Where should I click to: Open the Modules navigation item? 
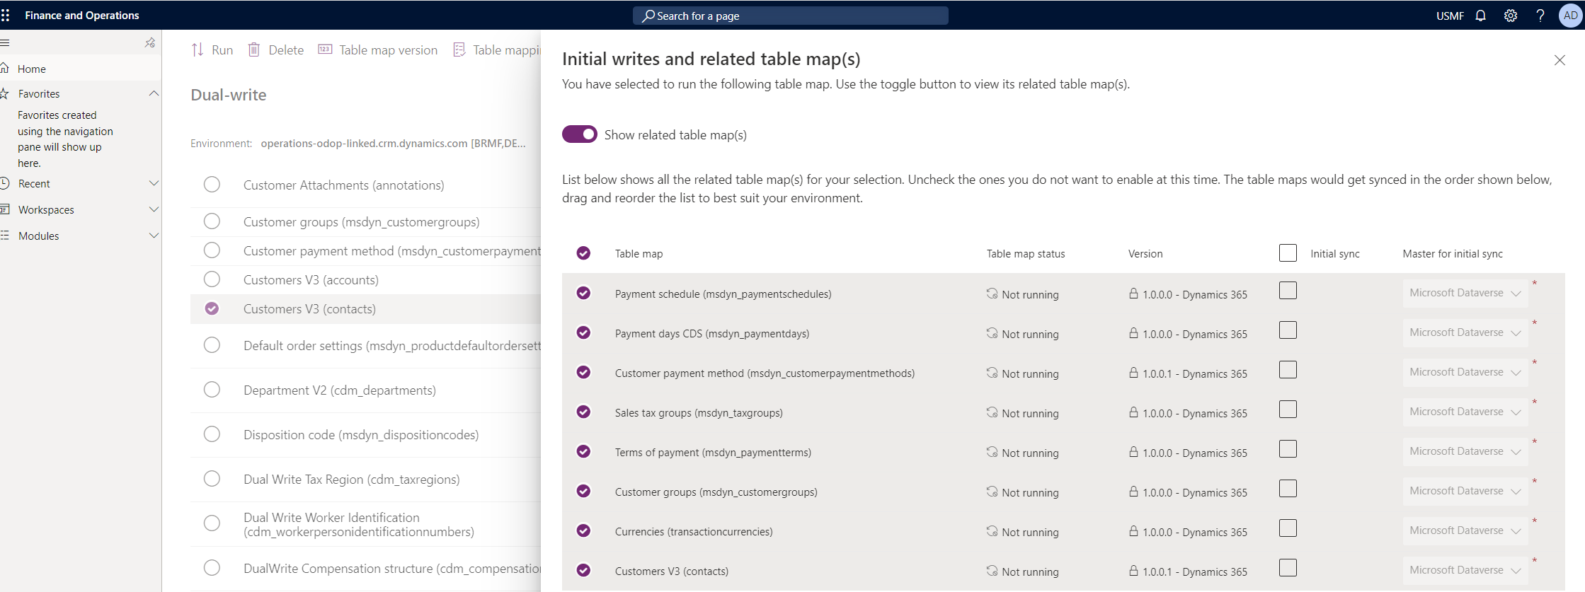[39, 236]
